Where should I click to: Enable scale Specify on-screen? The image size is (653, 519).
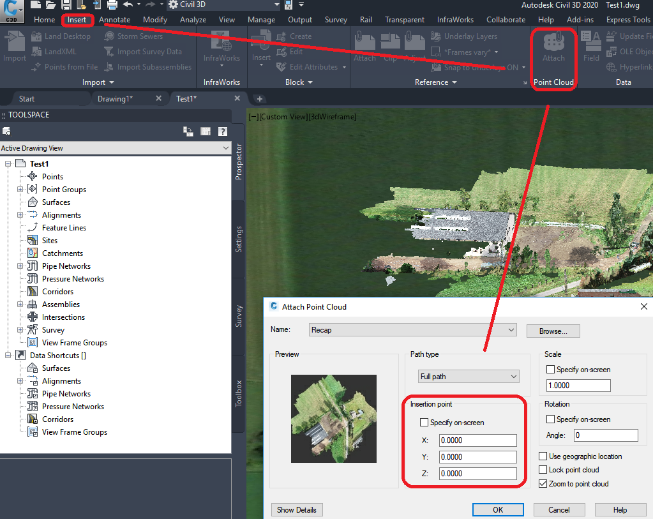550,370
